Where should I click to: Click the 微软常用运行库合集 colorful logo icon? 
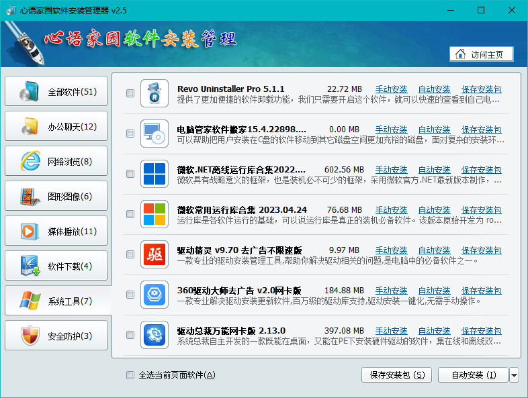point(155,214)
